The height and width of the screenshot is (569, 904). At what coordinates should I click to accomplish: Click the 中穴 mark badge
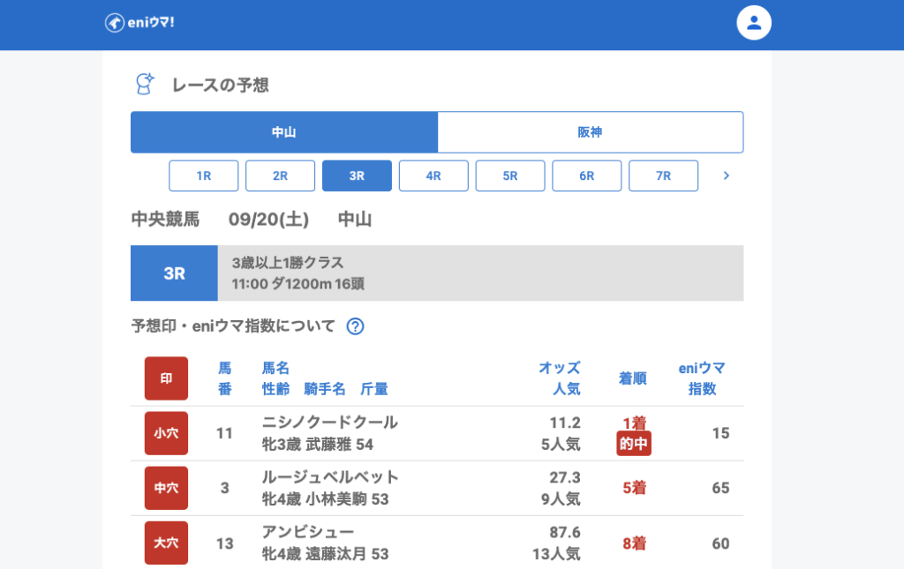pyautogui.click(x=166, y=488)
